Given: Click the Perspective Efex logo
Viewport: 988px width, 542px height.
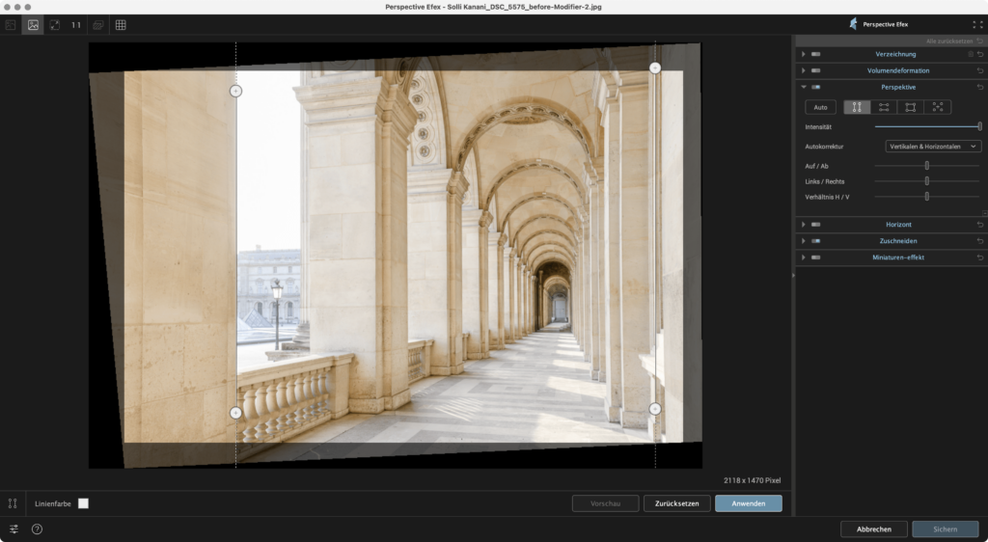Looking at the screenshot, I should (853, 24).
